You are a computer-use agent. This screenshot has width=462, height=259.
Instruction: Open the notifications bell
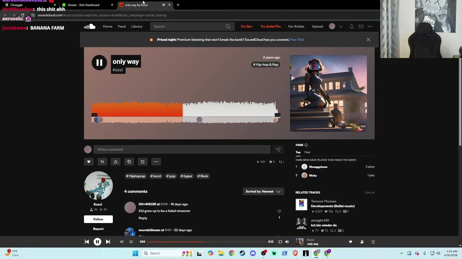coord(352,26)
